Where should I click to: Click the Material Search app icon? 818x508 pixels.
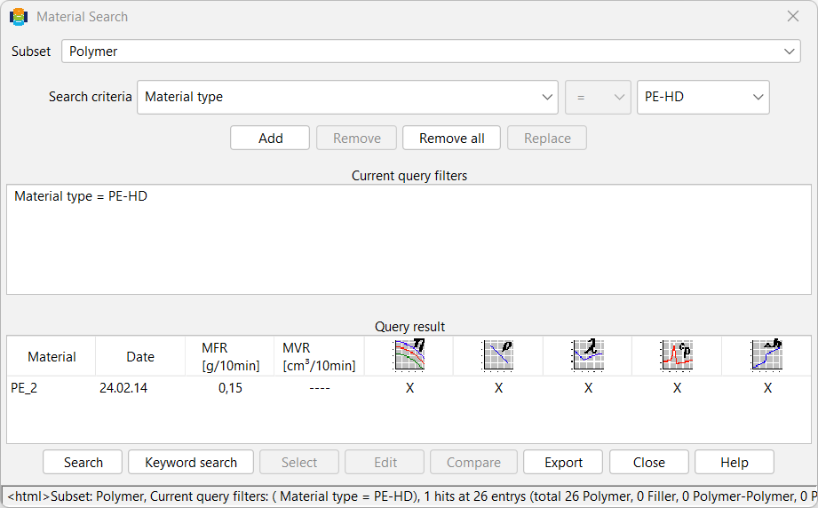click(x=19, y=17)
